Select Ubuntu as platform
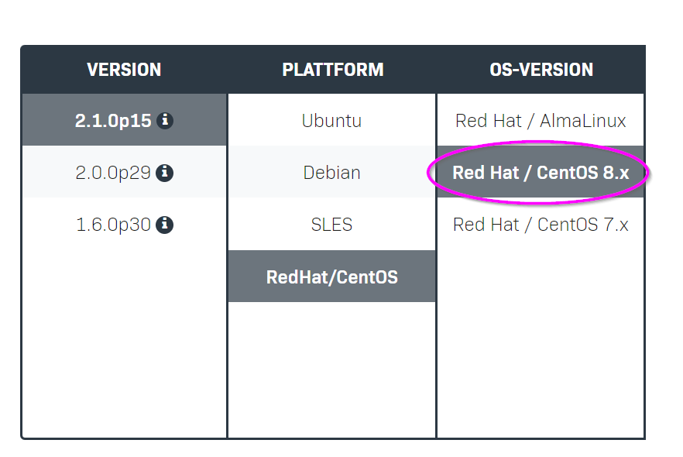 coord(332,120)
